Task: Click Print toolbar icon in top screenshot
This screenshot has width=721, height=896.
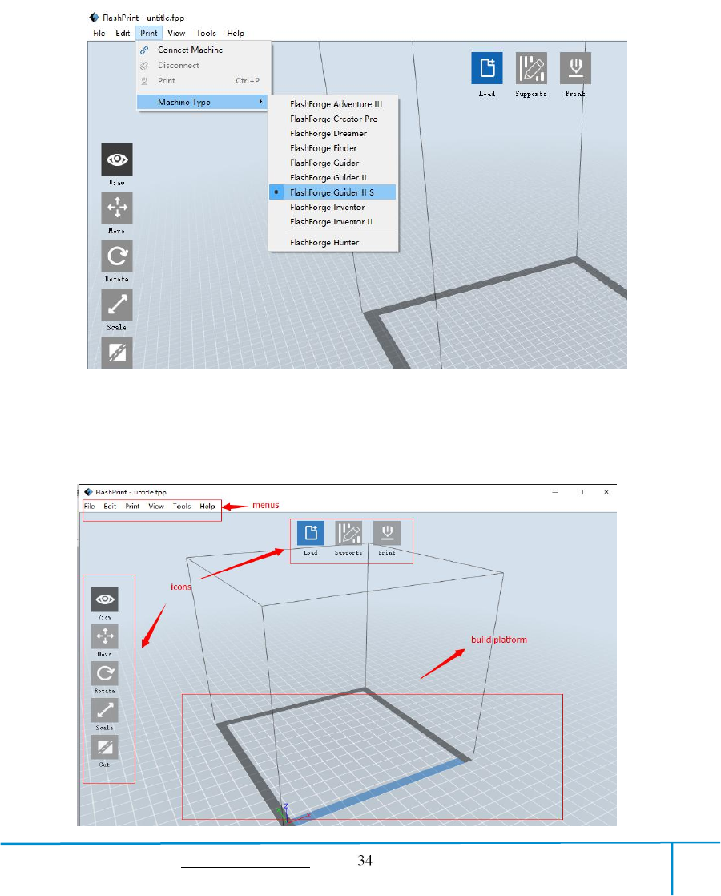Action: [575, 68]
